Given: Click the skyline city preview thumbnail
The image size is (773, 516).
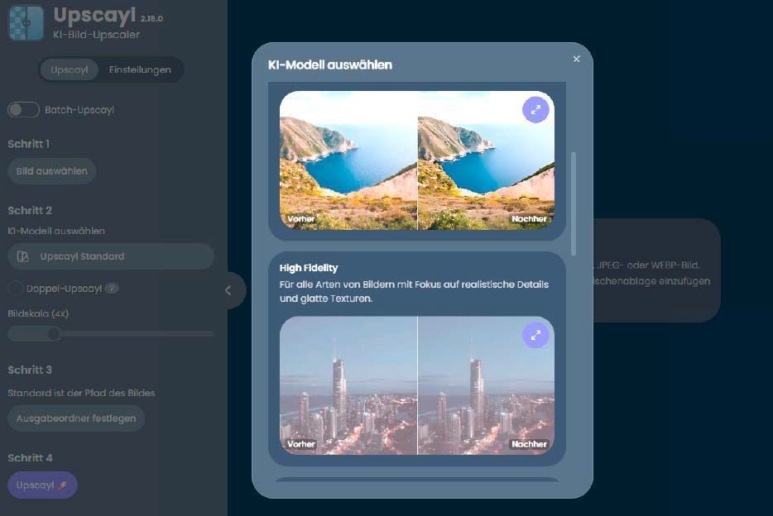Looking at the screenshot, I should (416, 385).
